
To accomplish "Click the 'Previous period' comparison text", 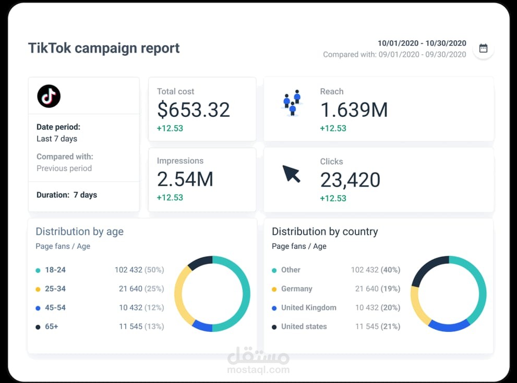I will 64,168.
